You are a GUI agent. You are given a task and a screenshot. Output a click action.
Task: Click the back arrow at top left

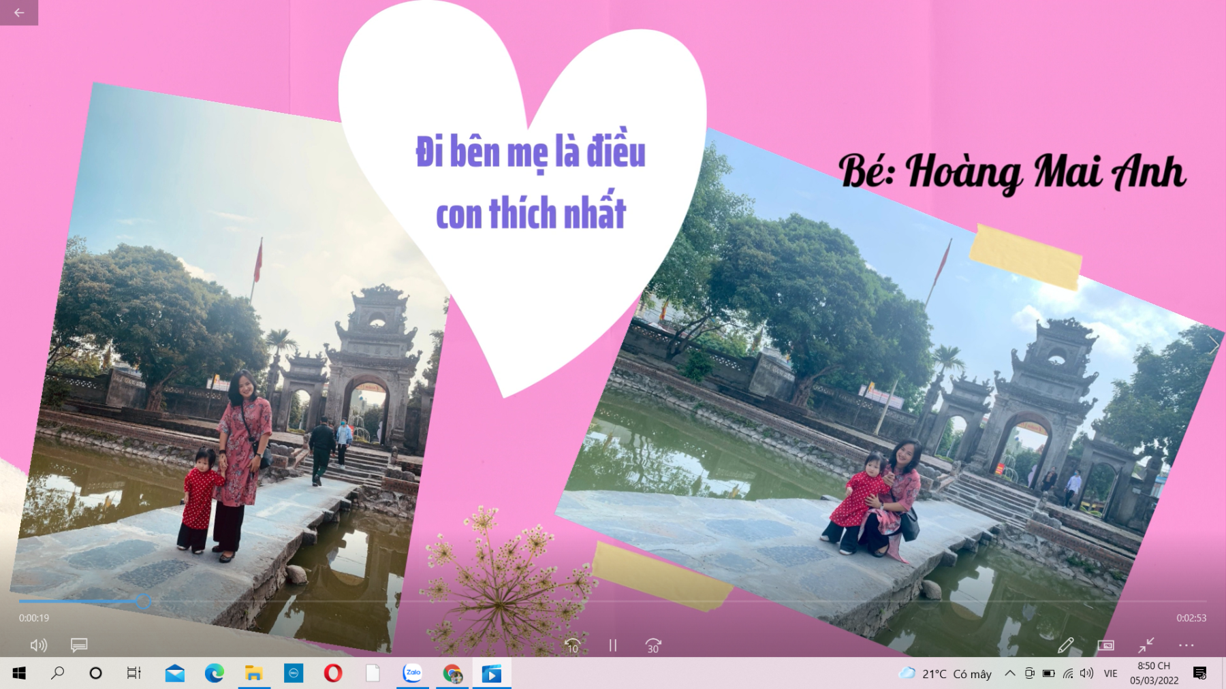[18, 12]
